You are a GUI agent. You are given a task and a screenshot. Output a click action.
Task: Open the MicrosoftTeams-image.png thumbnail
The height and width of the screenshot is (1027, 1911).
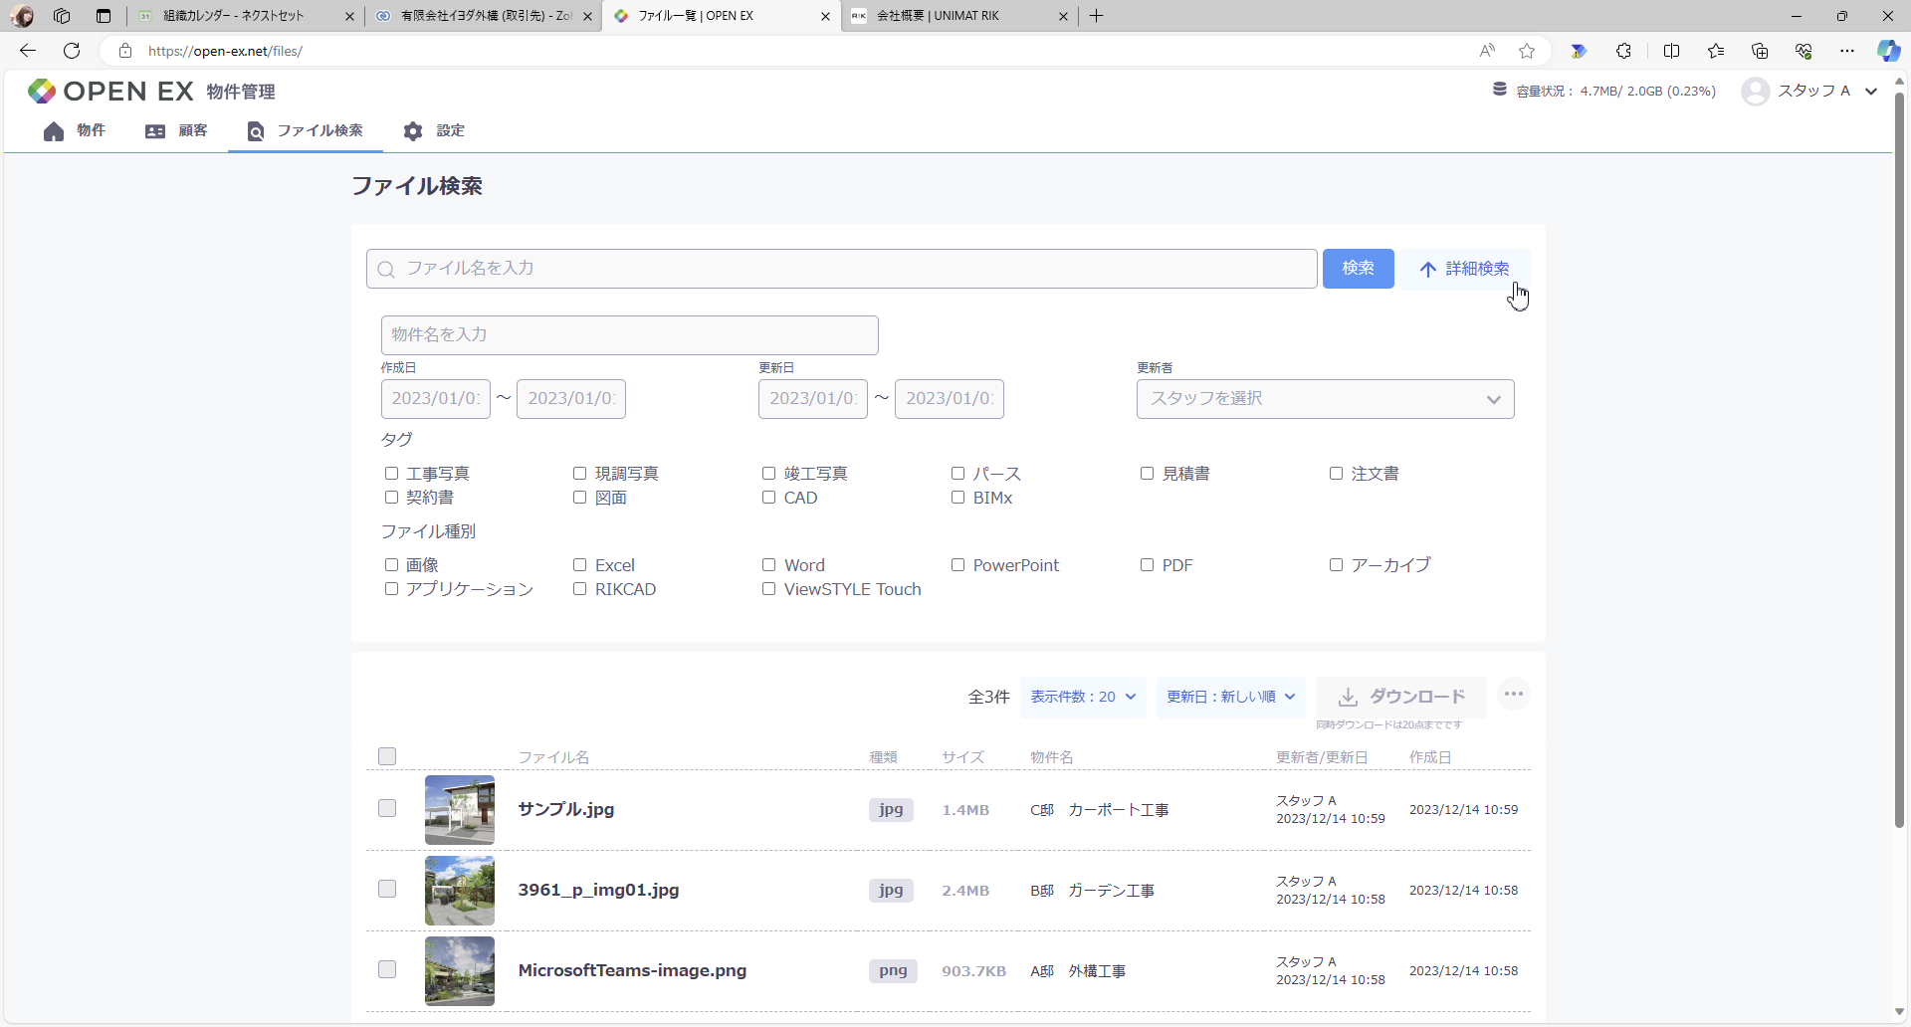(x=460, y=971)
